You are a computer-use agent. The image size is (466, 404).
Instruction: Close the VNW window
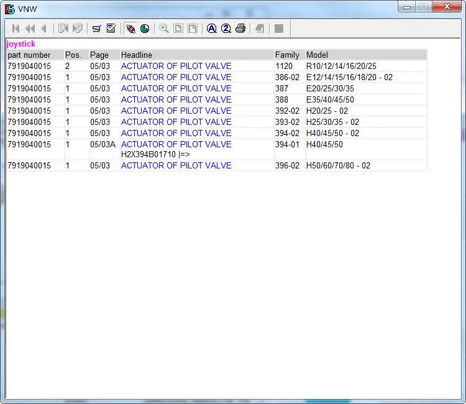[447, 7]
